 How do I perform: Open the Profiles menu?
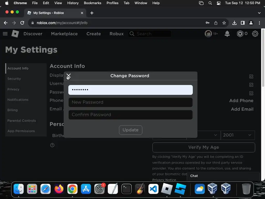click(112, 3)
